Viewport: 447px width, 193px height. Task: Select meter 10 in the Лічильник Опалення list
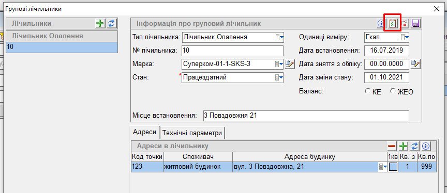coord(62,47)
